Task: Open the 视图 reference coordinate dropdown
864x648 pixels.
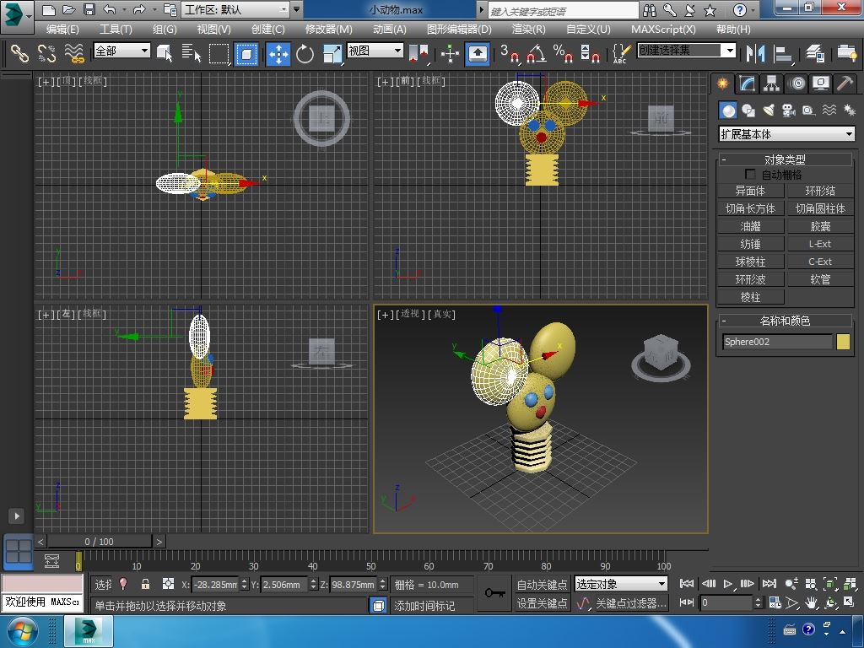Action: pos(375,51)
